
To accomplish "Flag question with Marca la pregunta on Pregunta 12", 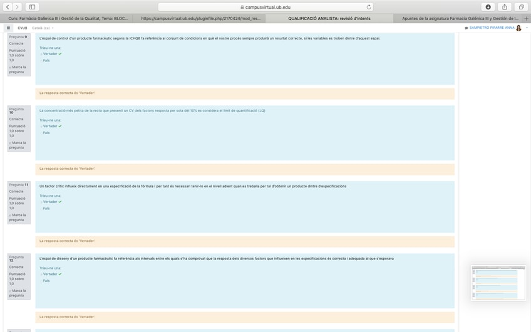I will [18, 293].
